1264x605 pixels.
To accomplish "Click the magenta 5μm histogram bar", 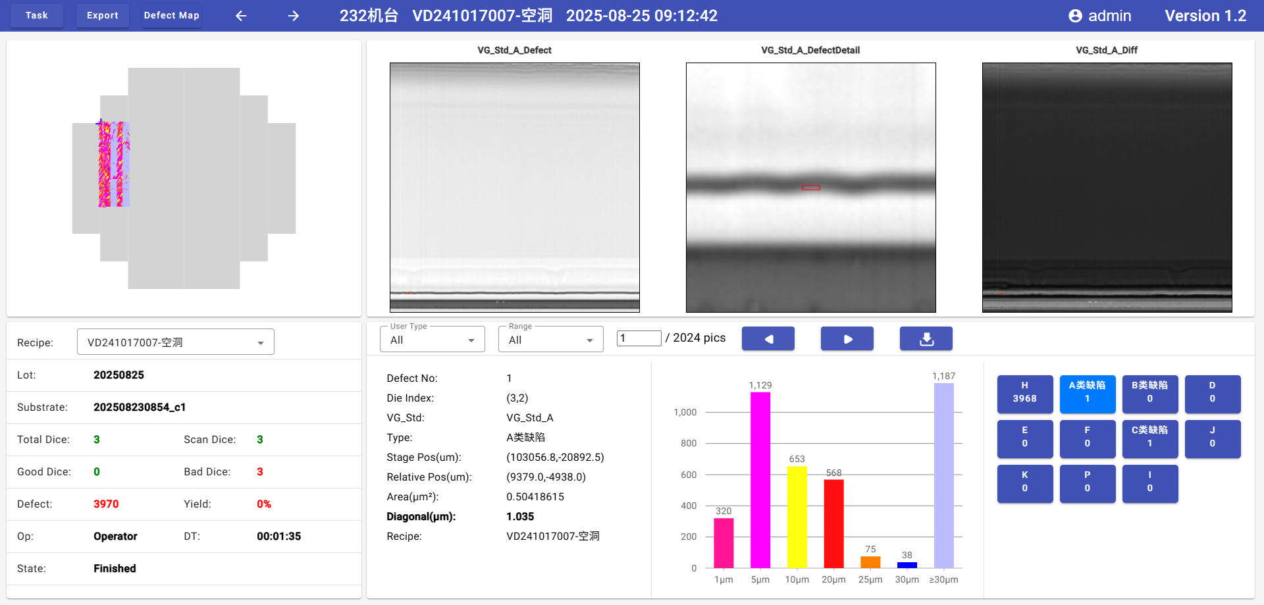I will coord(760,480).
